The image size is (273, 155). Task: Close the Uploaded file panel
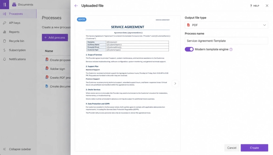pos(267,6)
